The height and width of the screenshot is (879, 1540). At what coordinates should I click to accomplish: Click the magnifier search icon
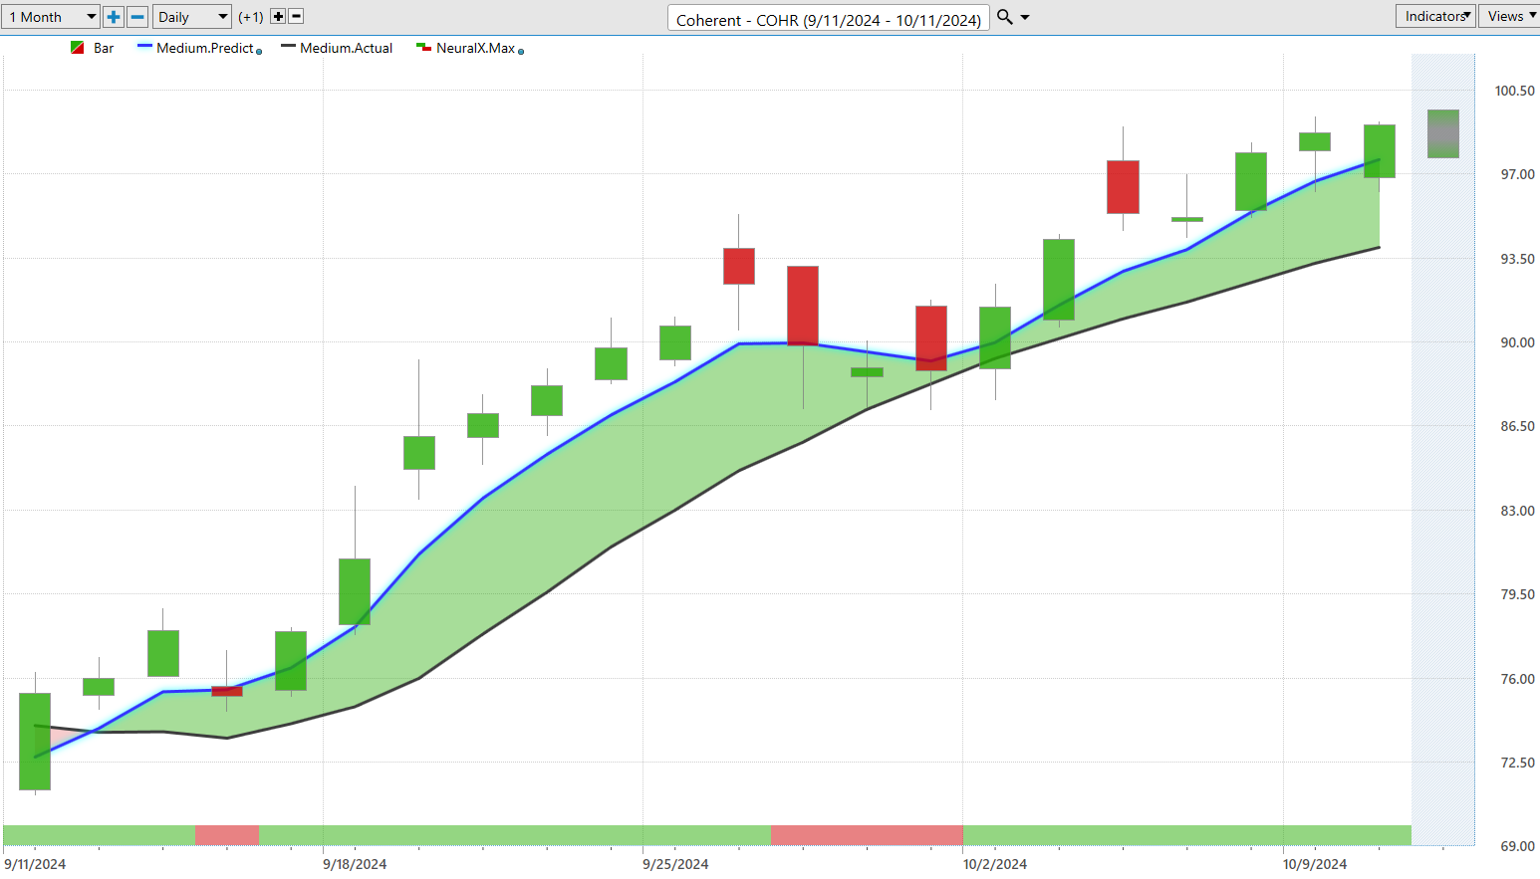[1005, 17]
